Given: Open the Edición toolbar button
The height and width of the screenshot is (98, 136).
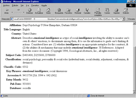Looking at the screenshot, I should [126, 11].
